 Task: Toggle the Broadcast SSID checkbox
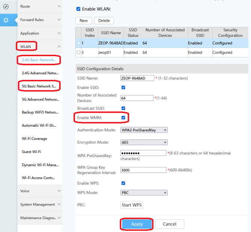(x=123, y=108)
